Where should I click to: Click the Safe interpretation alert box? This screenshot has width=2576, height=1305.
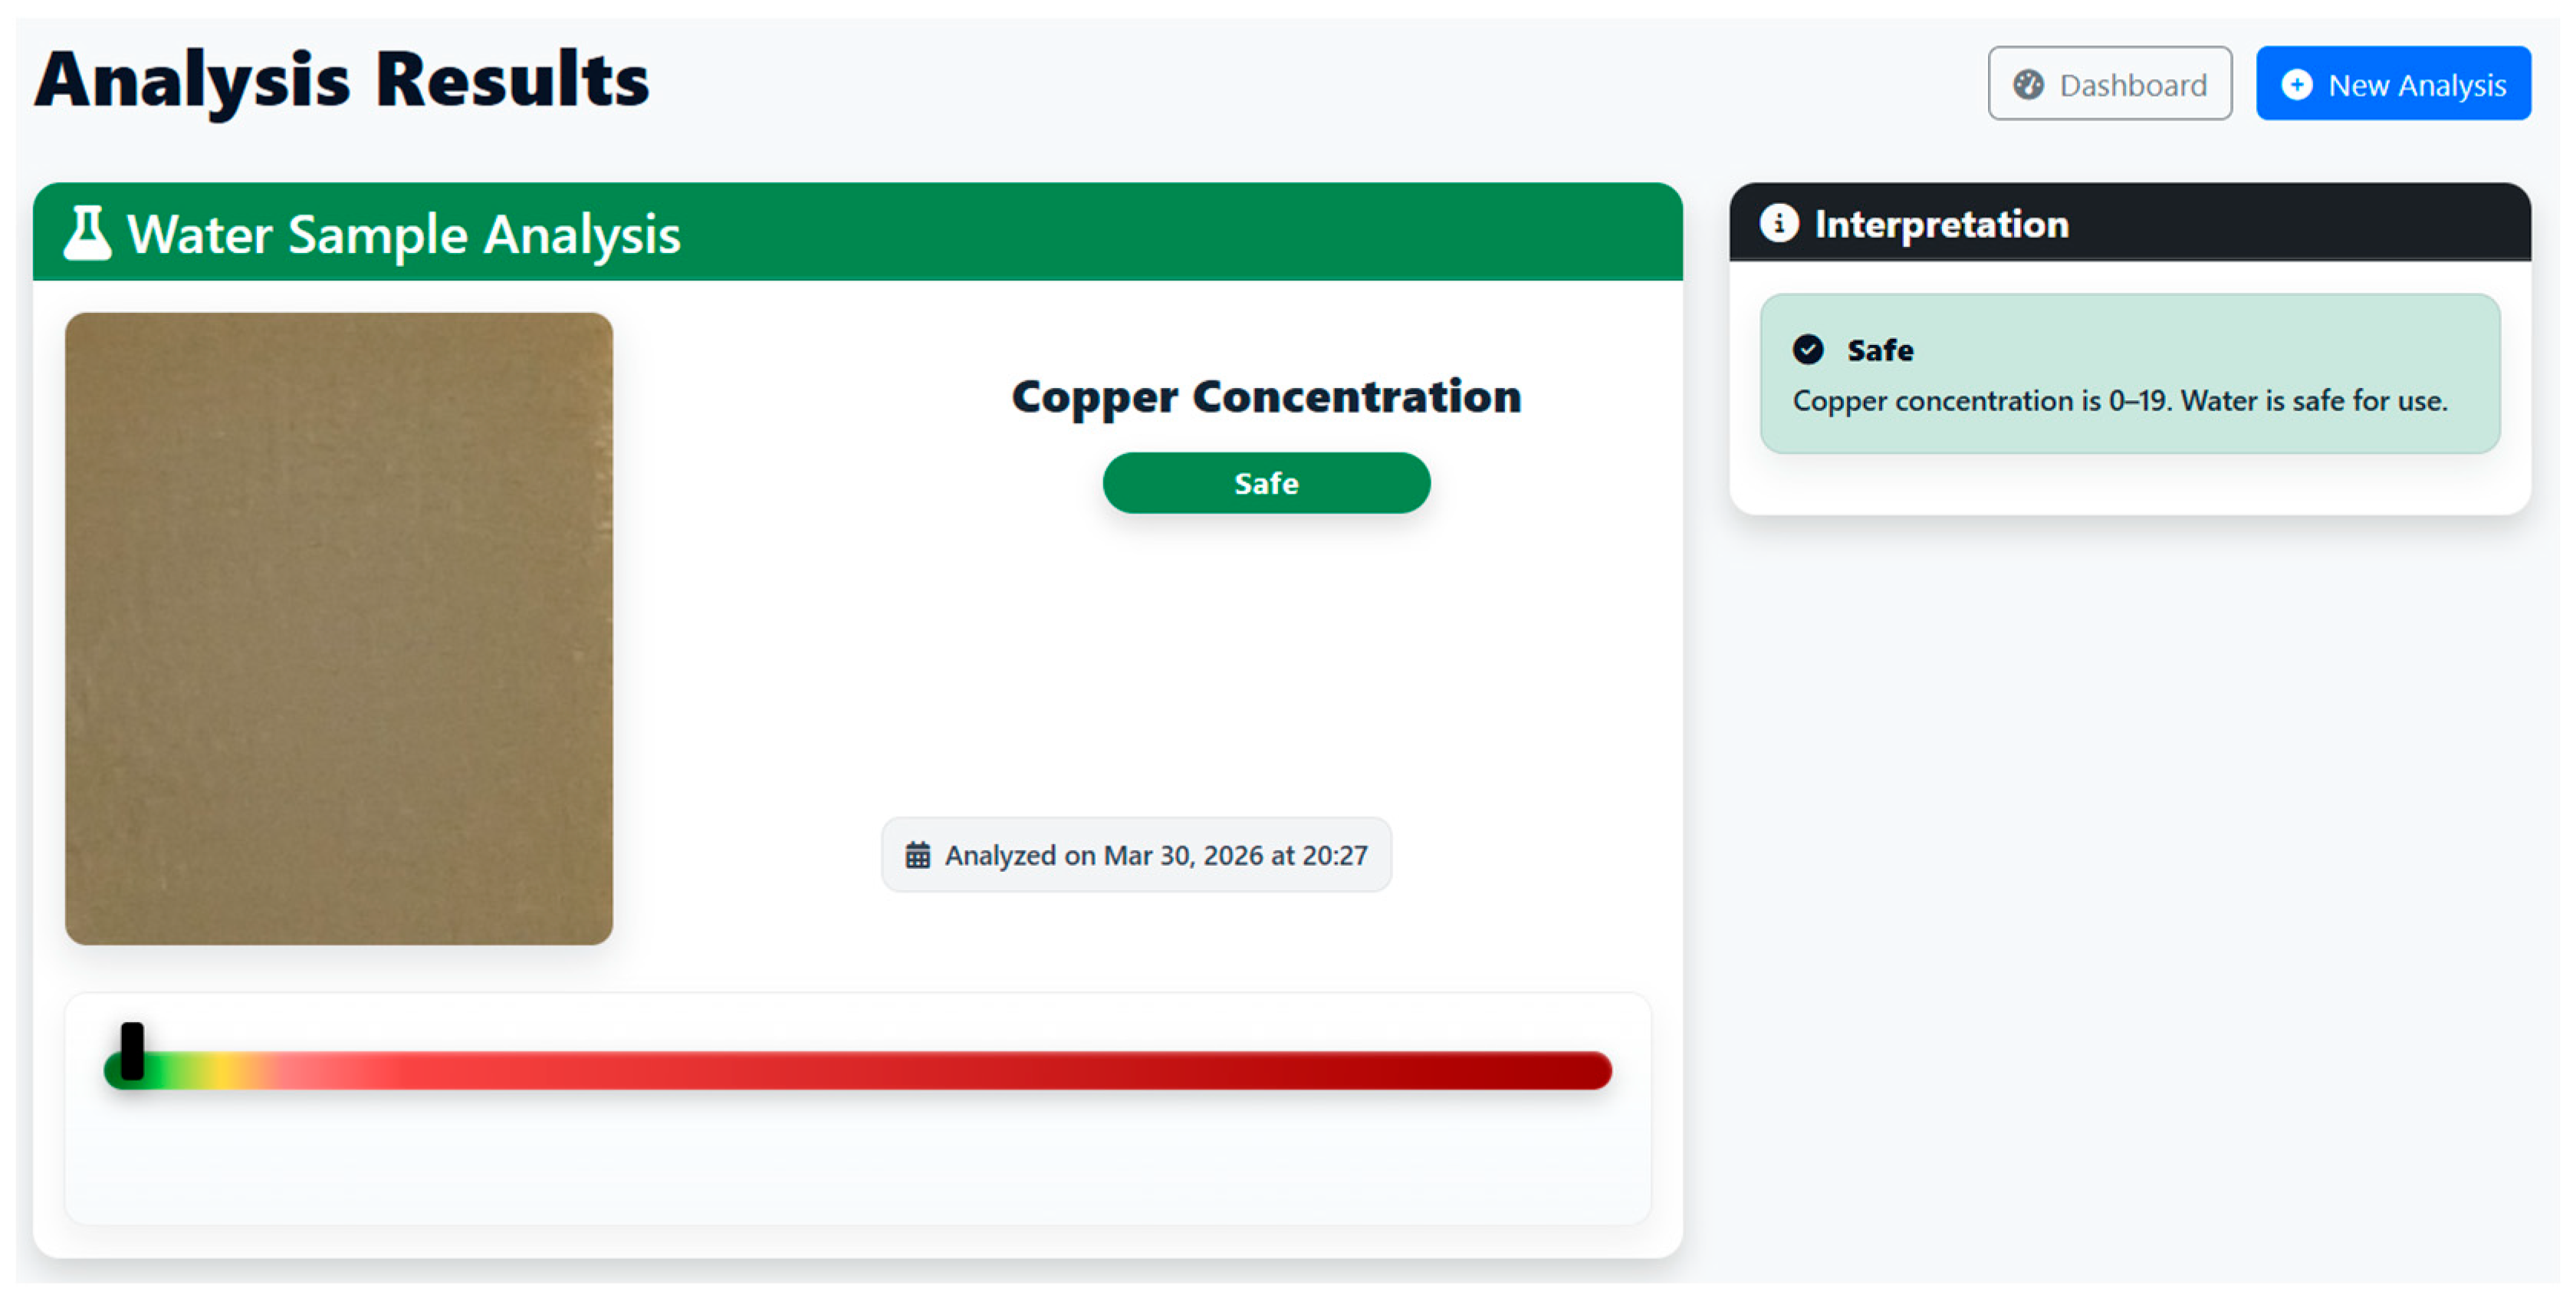[x=2130, y=373]
